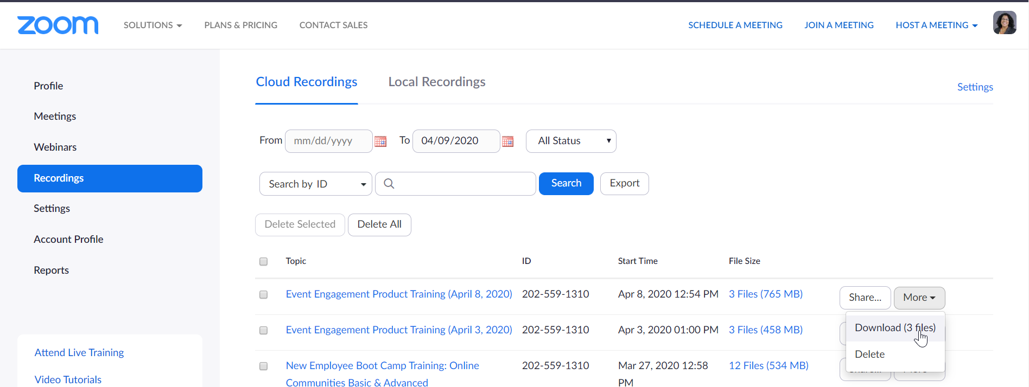Focus the From date input field

click(x=329, y=141)
